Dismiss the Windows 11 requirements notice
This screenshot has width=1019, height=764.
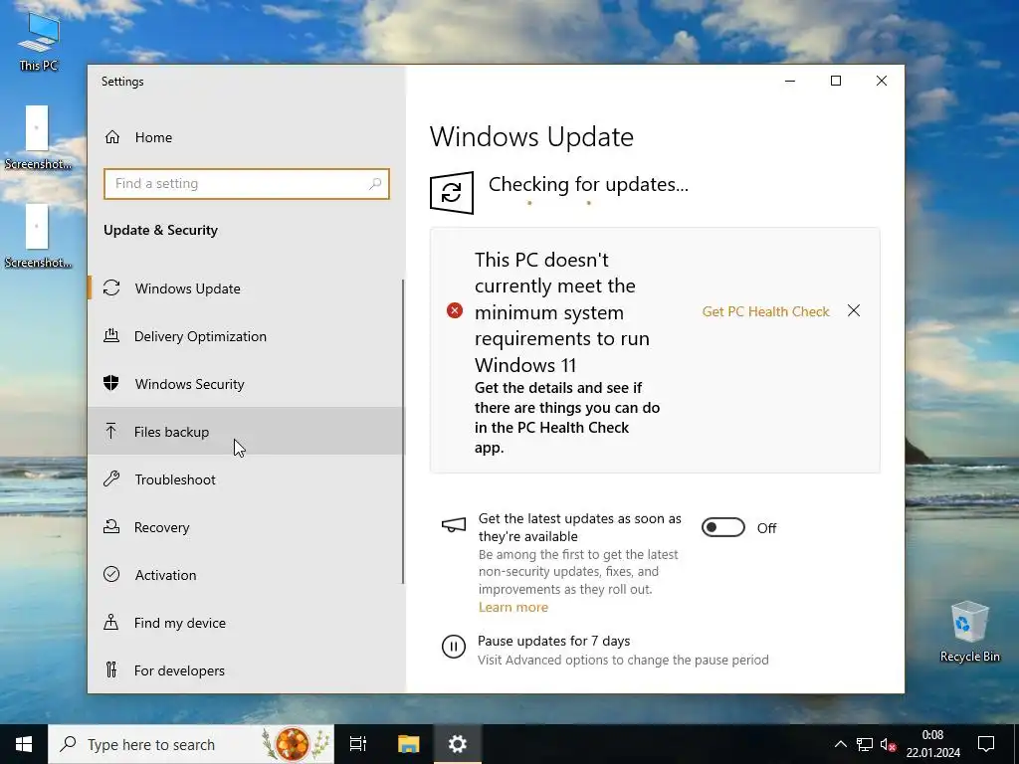point(854,310)
